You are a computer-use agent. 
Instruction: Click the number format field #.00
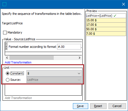coord(69,47)
